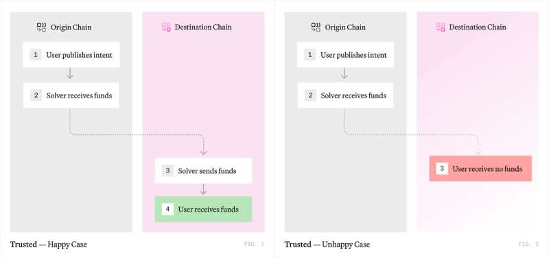Click the Origin Chain icon in Fig. 1
The image size is (549, 257).
tap(42, 27)
